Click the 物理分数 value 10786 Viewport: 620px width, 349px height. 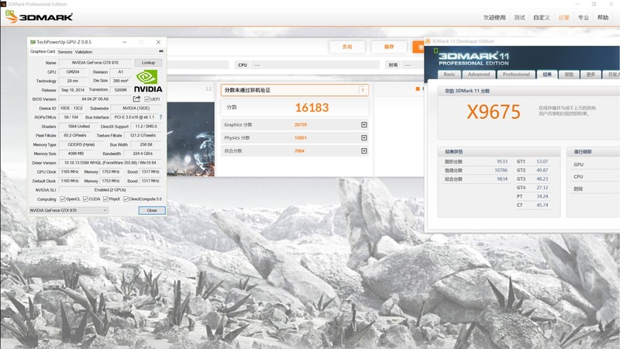pos(501,170)
